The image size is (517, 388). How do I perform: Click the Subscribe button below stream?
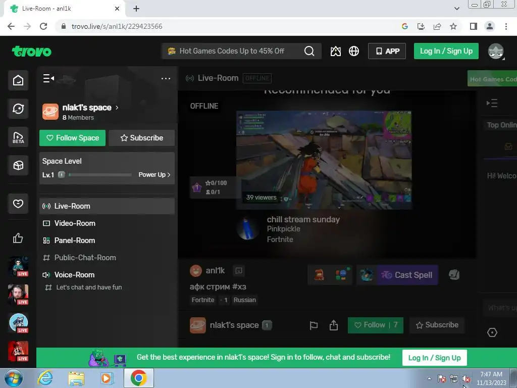[x=437, y=325]
